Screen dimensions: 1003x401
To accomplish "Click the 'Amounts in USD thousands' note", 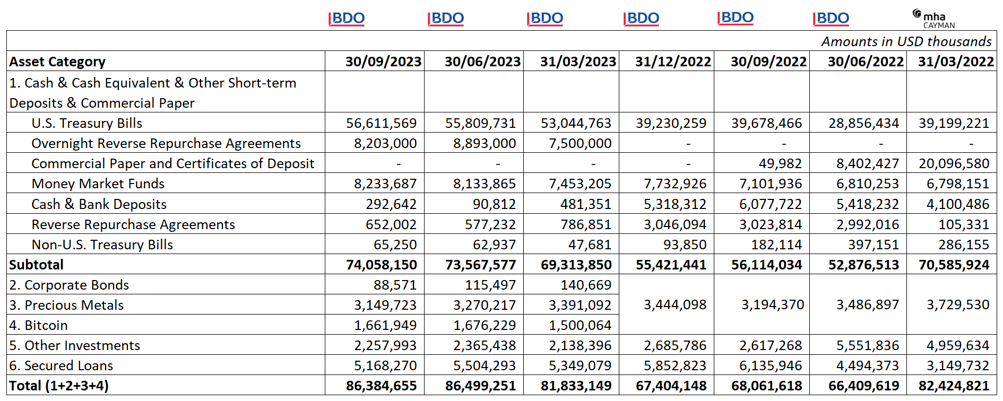I will [906, 41].
